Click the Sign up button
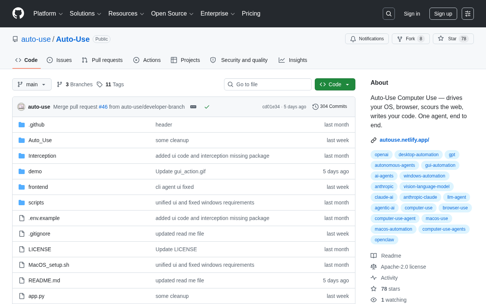Viewport: 486px width, 304px height. click(443, 14)
